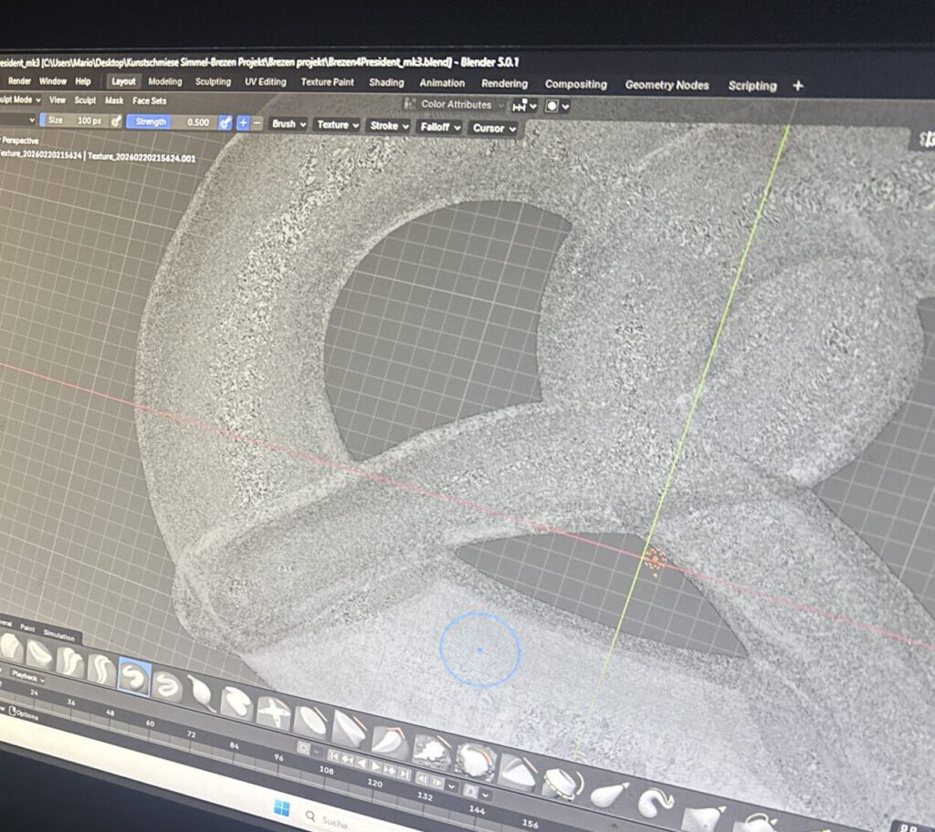
Task: Pick the snake-hook curled arrow brush
Action: tap(656, 804)
